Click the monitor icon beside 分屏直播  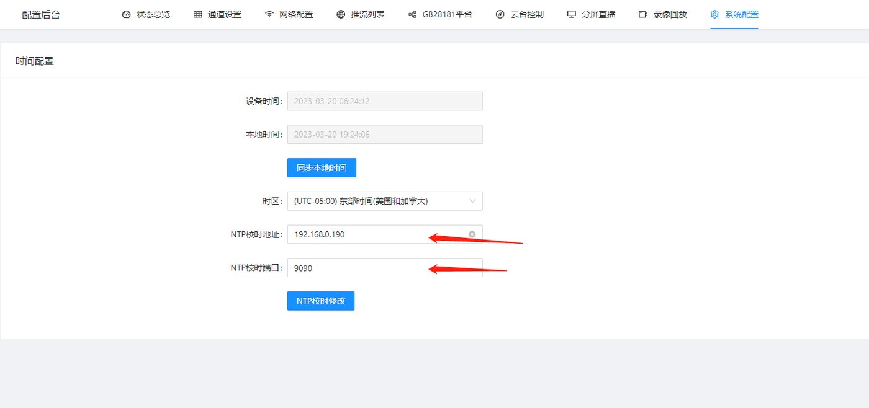(572, 14)
